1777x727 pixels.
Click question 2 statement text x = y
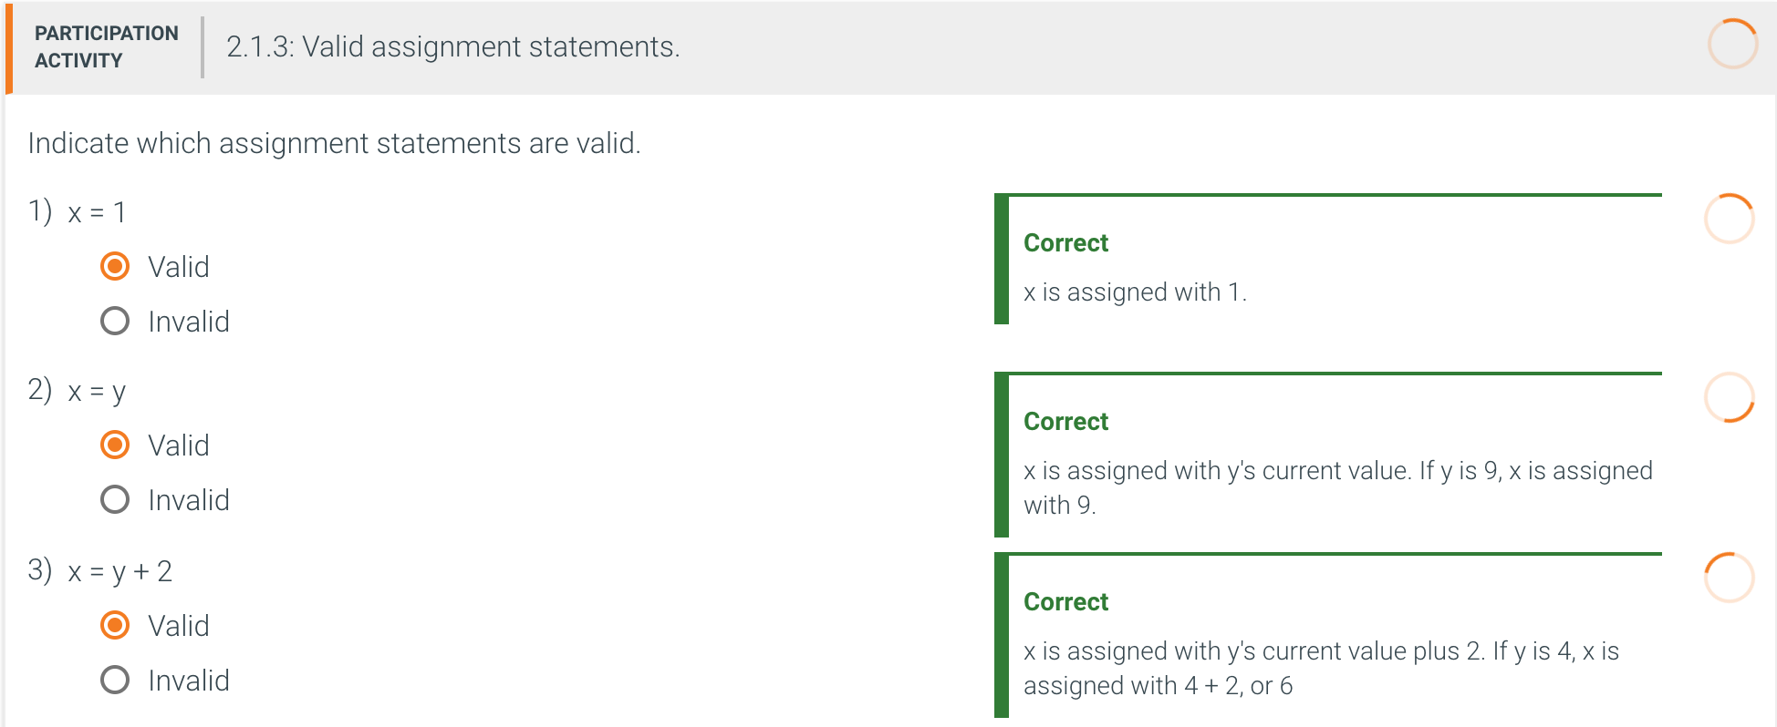(x=97, y=393)
